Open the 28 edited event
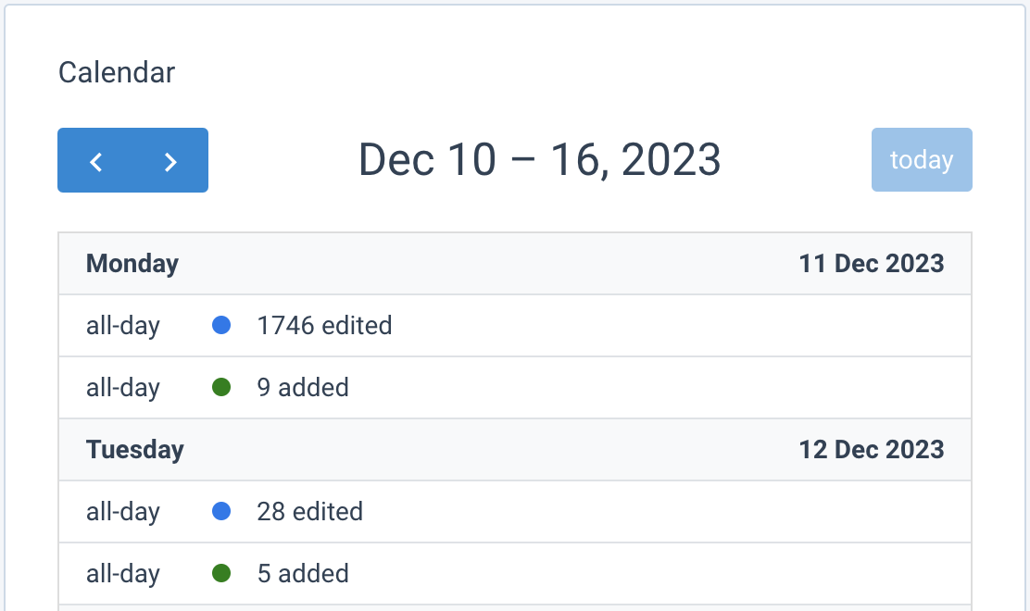 coord(309,511)
